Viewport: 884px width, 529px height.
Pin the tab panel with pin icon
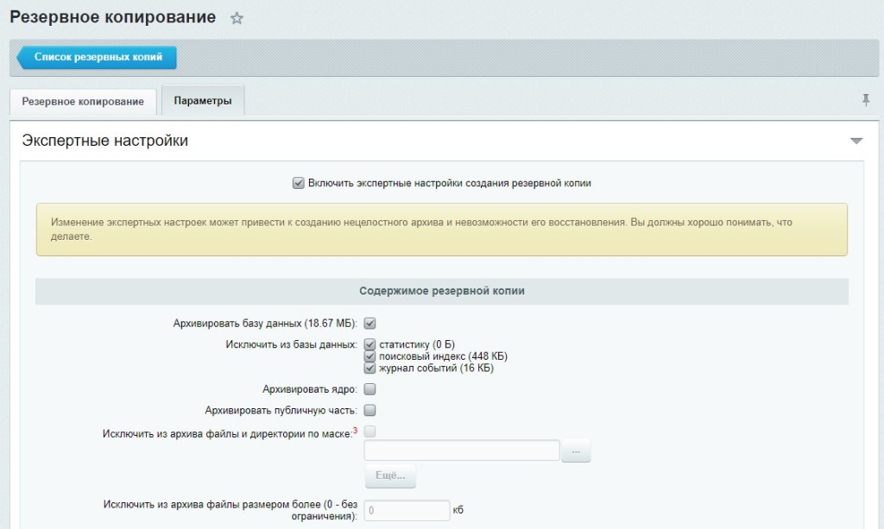[866, 100]
